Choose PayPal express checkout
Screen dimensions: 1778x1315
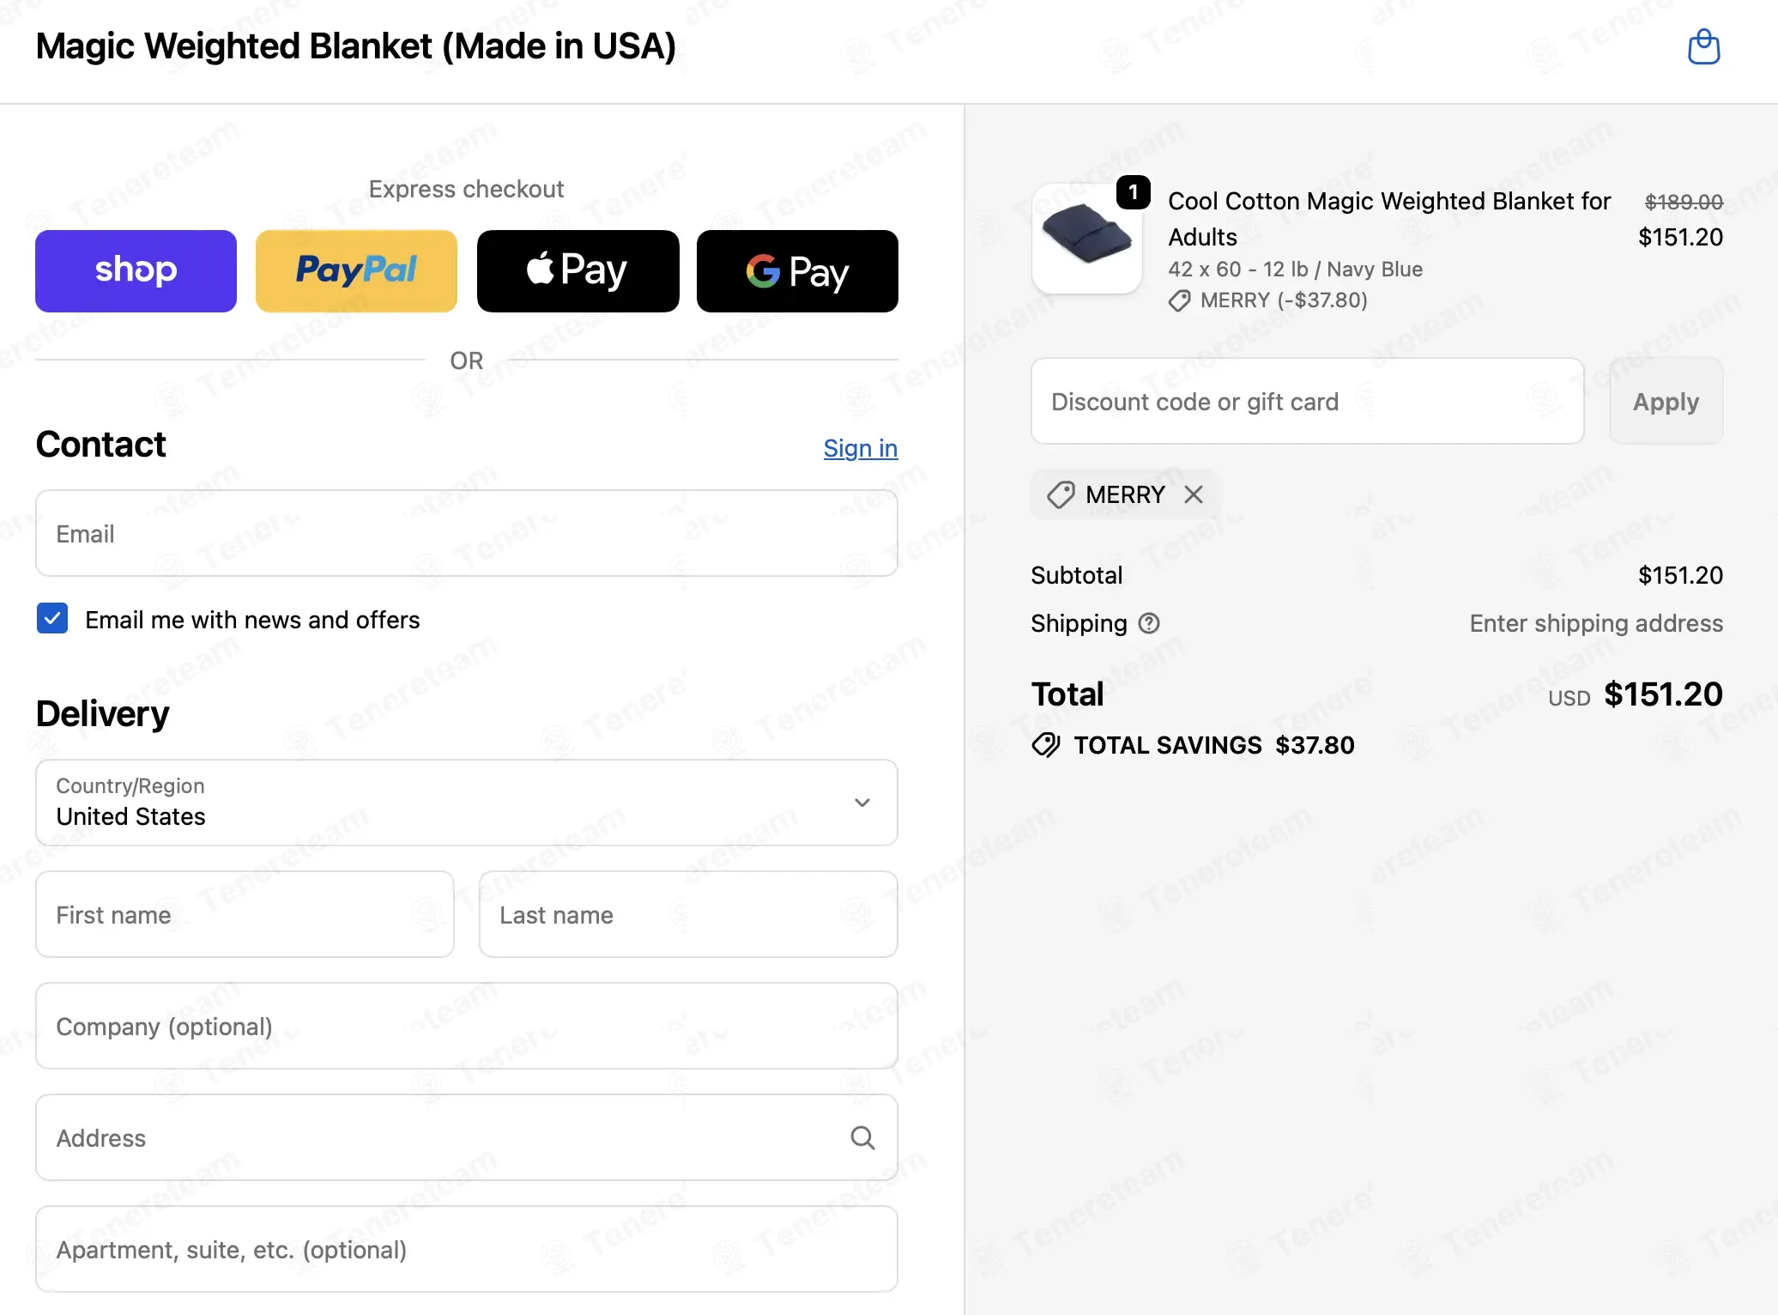pyautogui.click(x=356, y=271)
